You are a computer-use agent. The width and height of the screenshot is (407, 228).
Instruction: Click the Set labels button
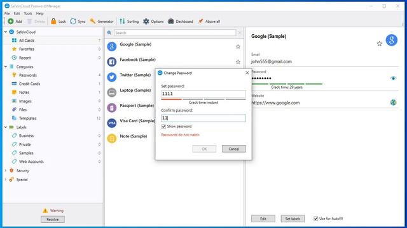coord(293,218)
